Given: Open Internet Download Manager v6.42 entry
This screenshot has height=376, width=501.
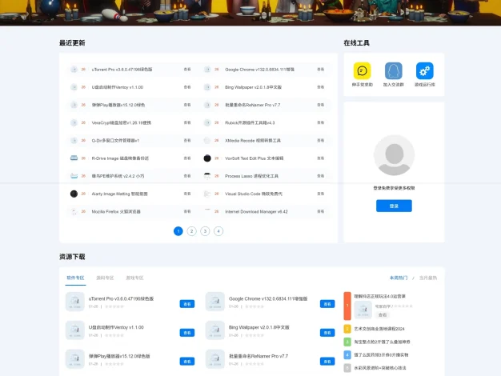Looking at the screenshot, I should point(256,211).
